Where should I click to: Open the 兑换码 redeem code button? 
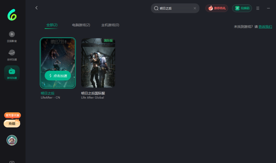242,8
